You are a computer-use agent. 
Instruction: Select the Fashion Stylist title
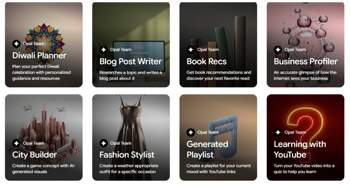pyautogui.click(x=127, y=155)
